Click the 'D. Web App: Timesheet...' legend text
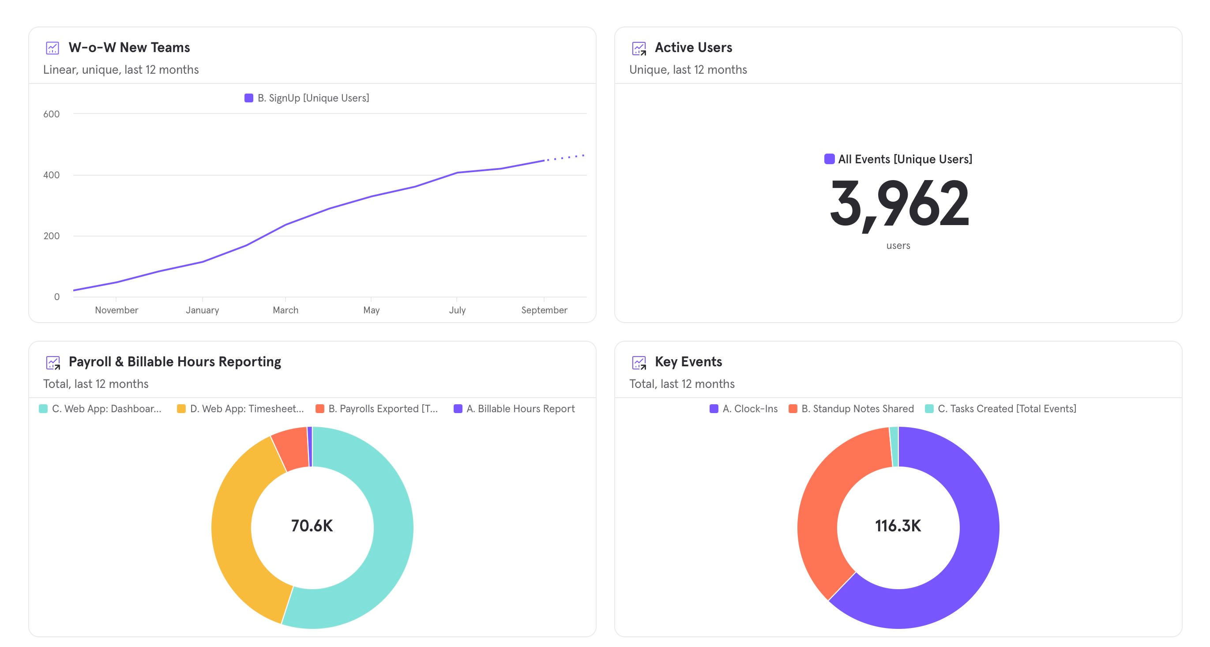This screenshot has width=1210, height=647. (247, 409)
